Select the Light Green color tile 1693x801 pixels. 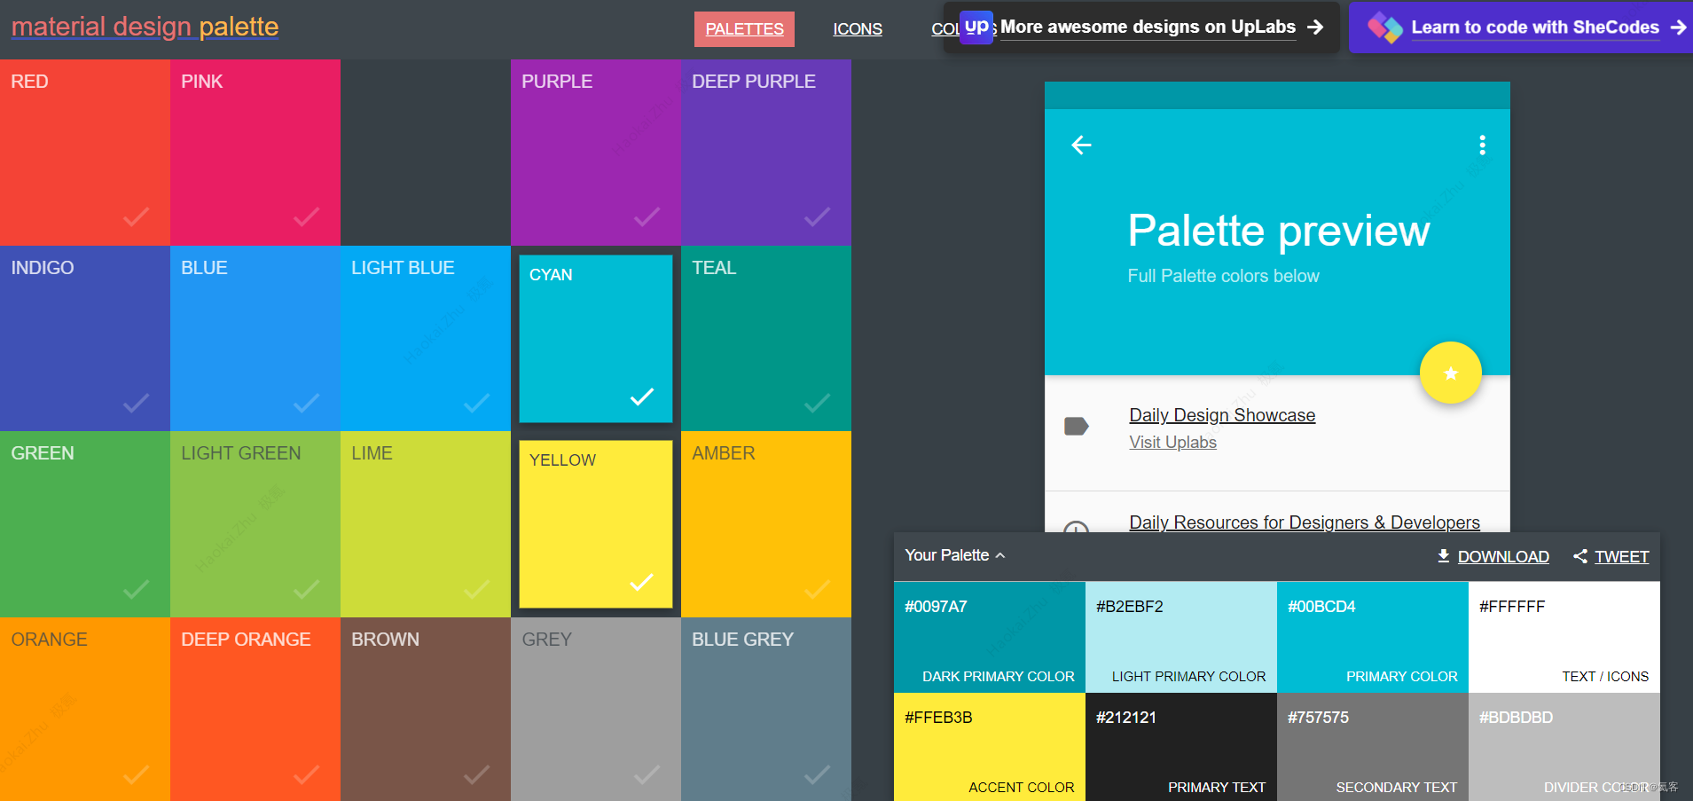[x=255, y=524]
